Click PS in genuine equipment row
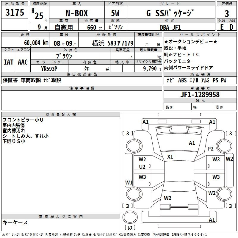Viewport: 238px width, 238px height. pyautogui.click(x=215, y=80)
